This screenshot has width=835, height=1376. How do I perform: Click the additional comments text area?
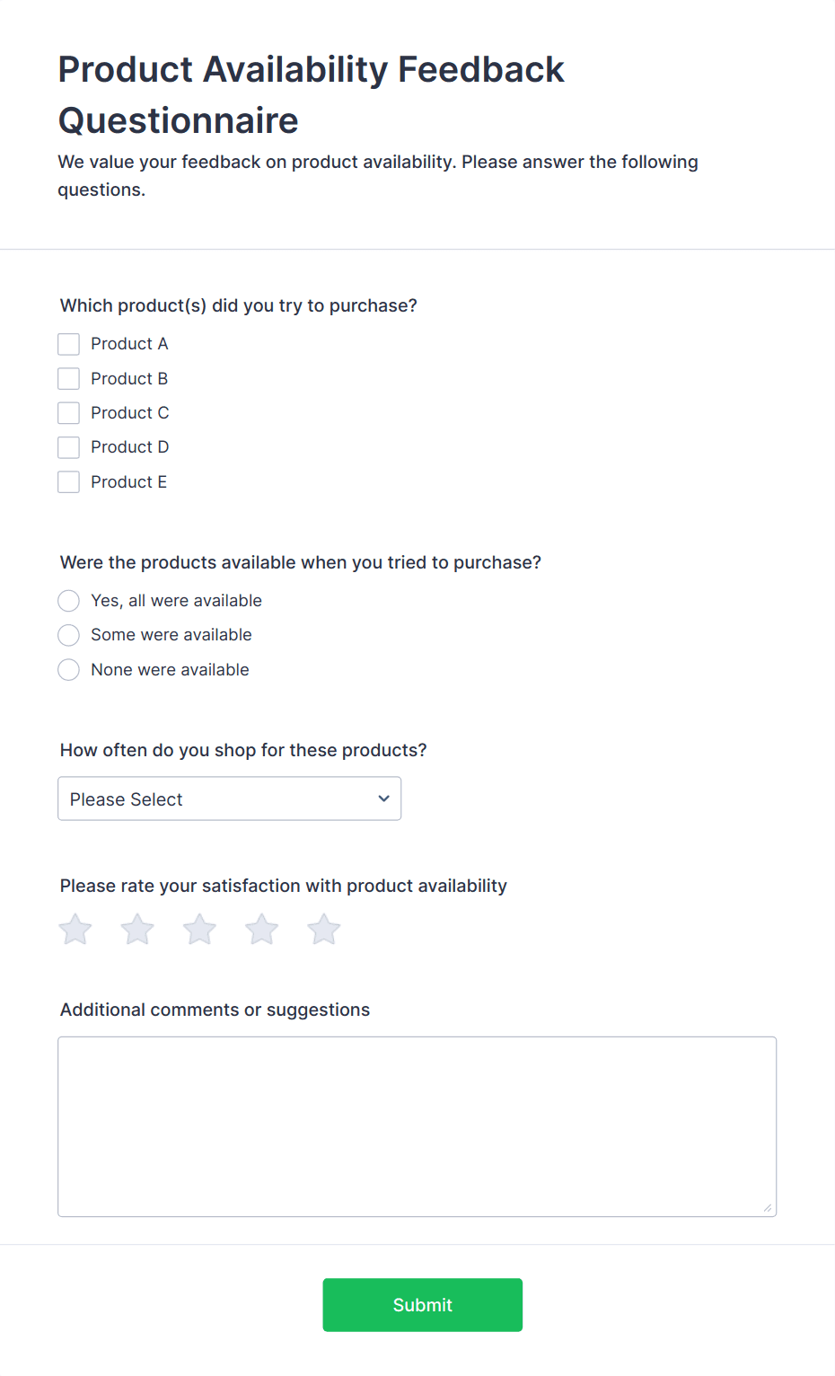tap(417, 1126)
